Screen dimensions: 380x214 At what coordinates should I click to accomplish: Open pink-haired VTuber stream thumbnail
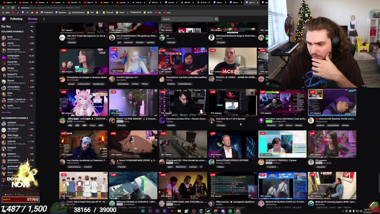(84, 102)
